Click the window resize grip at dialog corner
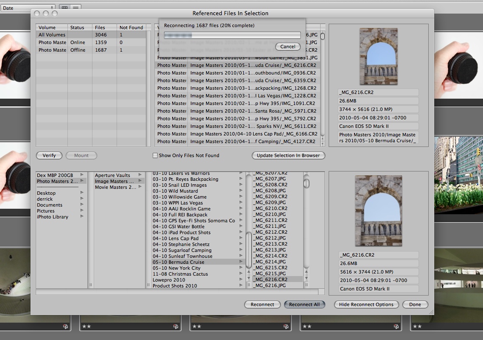The image size is (483, 340). tap(430, 311)
